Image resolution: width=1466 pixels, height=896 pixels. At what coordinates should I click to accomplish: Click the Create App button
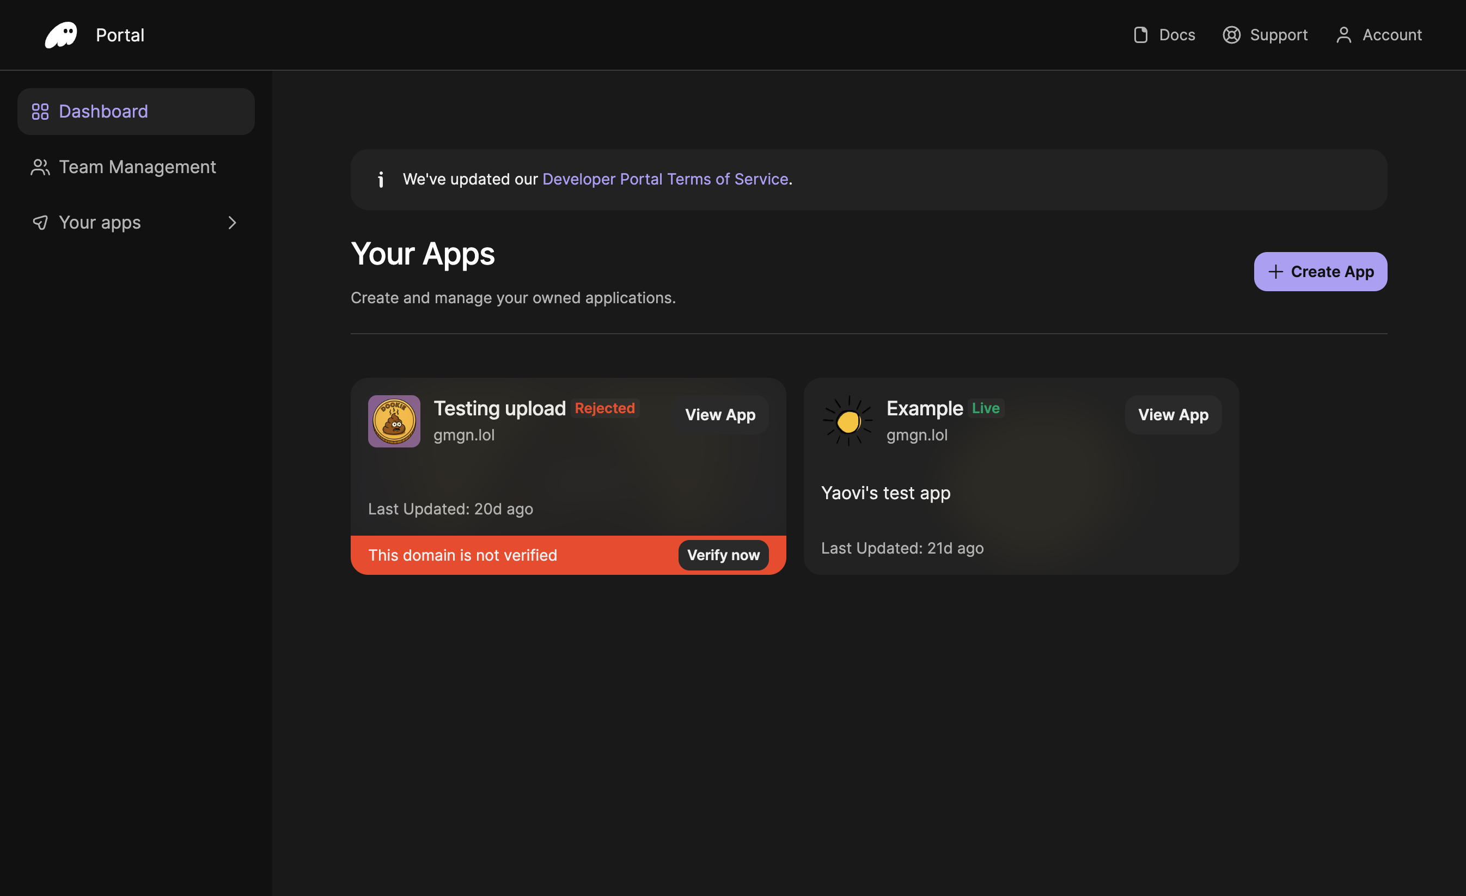(1320, 272)
